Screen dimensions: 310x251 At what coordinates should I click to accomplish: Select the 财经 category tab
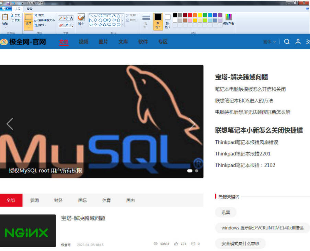[x=58, y=200]
